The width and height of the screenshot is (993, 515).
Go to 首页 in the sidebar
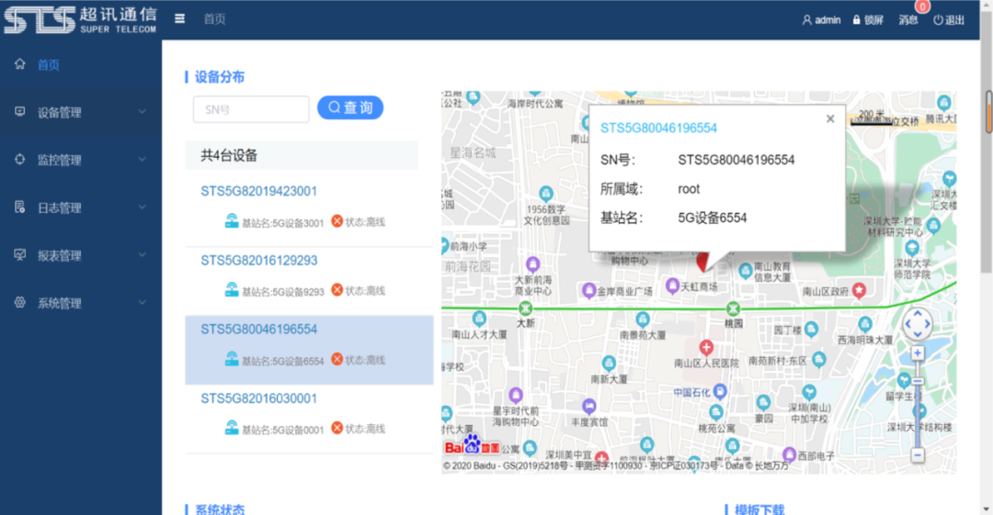click(x=48, y=65)
